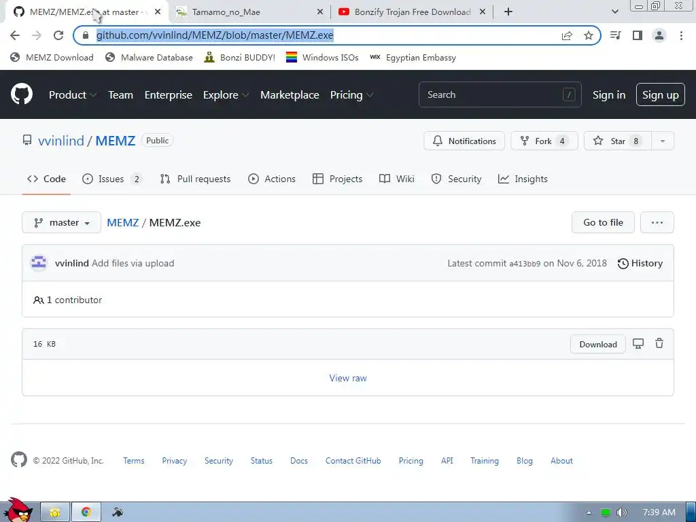Open the Egyptian Embassy bookmark
Image resolution: width=696 pixels, height=522 pixels.
[413, 57]
